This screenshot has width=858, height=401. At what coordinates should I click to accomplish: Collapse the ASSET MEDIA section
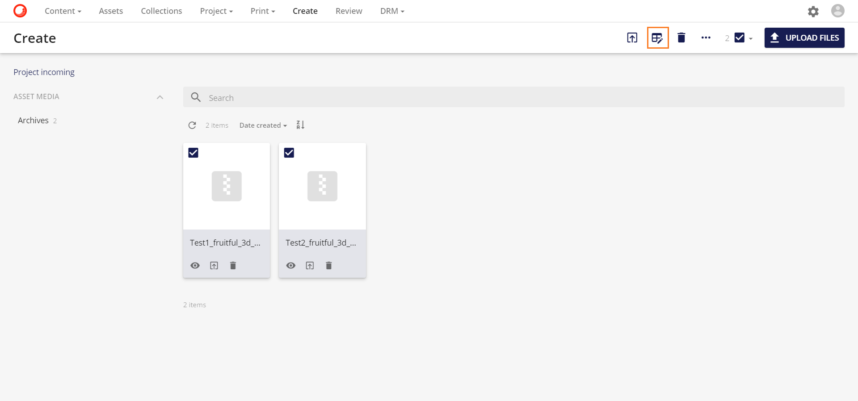pos(160,97)
